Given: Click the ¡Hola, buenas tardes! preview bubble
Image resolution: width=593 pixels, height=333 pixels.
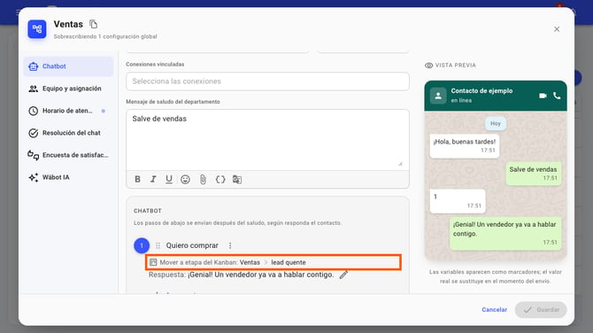Looking at the screenshot, I should (465, 145).
